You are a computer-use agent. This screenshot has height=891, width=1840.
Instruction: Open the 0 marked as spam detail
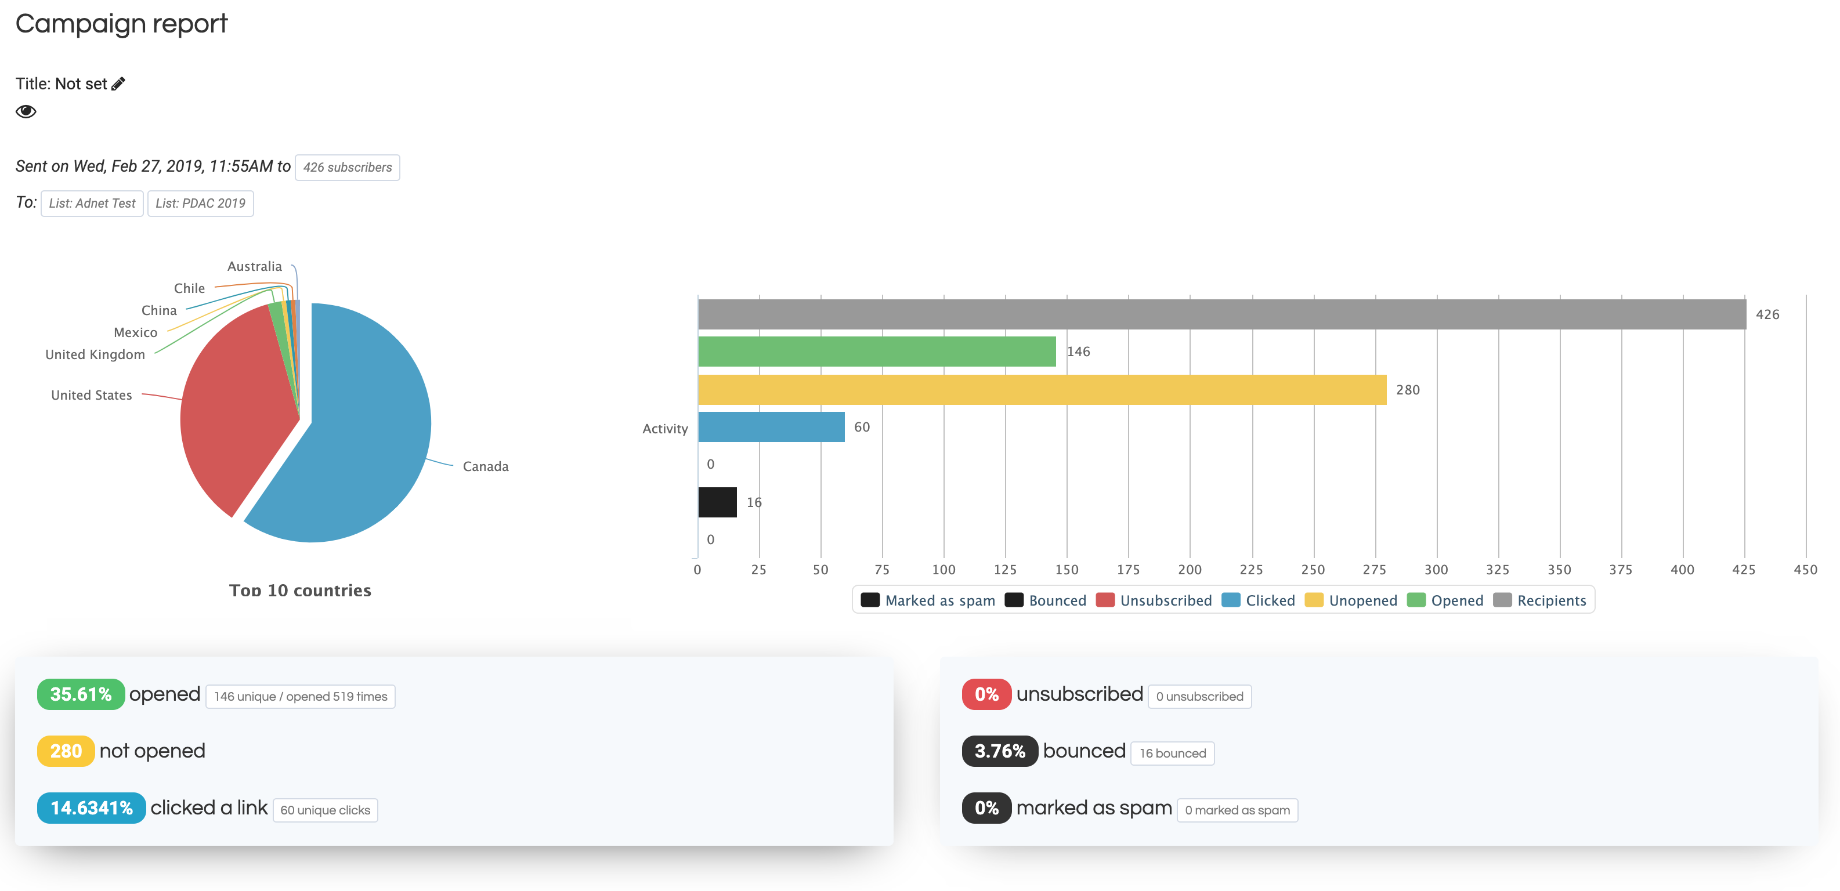click(1237, 810)
